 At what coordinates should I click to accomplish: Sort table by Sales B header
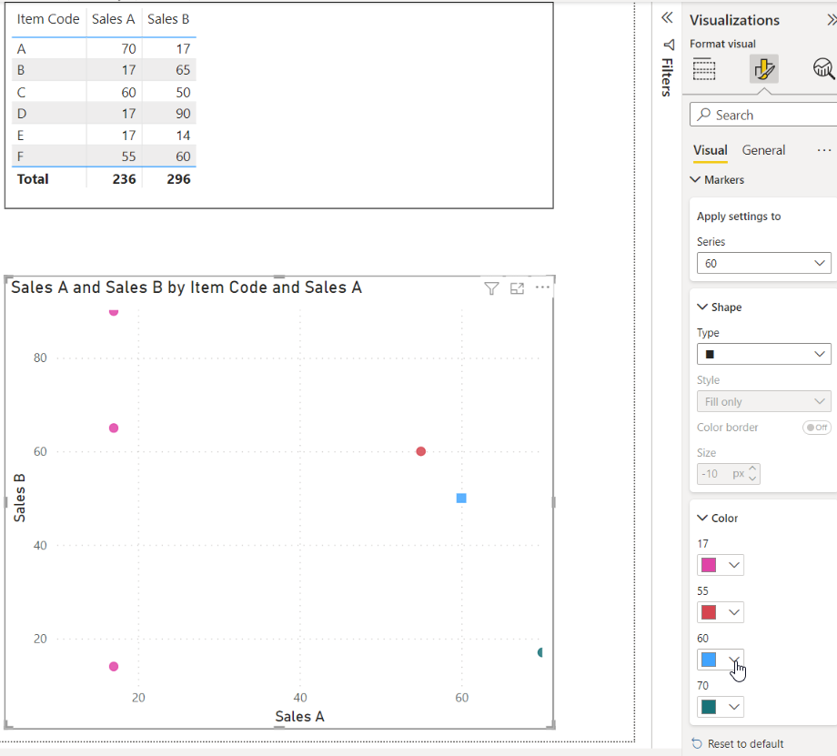[x=168, y=19]
